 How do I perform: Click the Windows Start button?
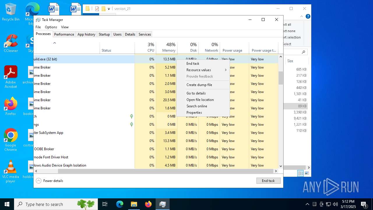(7, 204)
